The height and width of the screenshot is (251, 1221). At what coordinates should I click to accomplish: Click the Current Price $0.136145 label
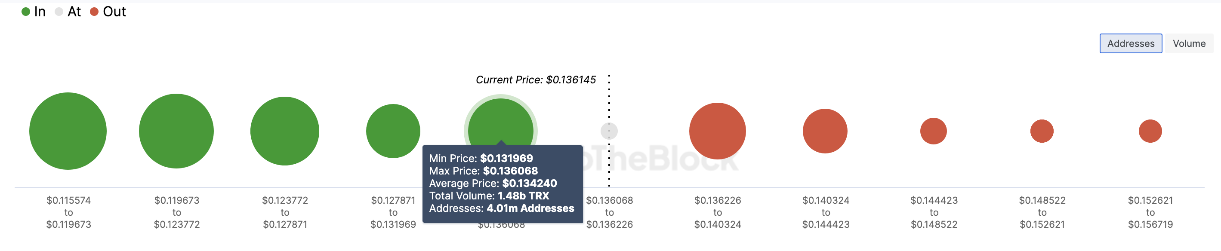coord(536,80)
